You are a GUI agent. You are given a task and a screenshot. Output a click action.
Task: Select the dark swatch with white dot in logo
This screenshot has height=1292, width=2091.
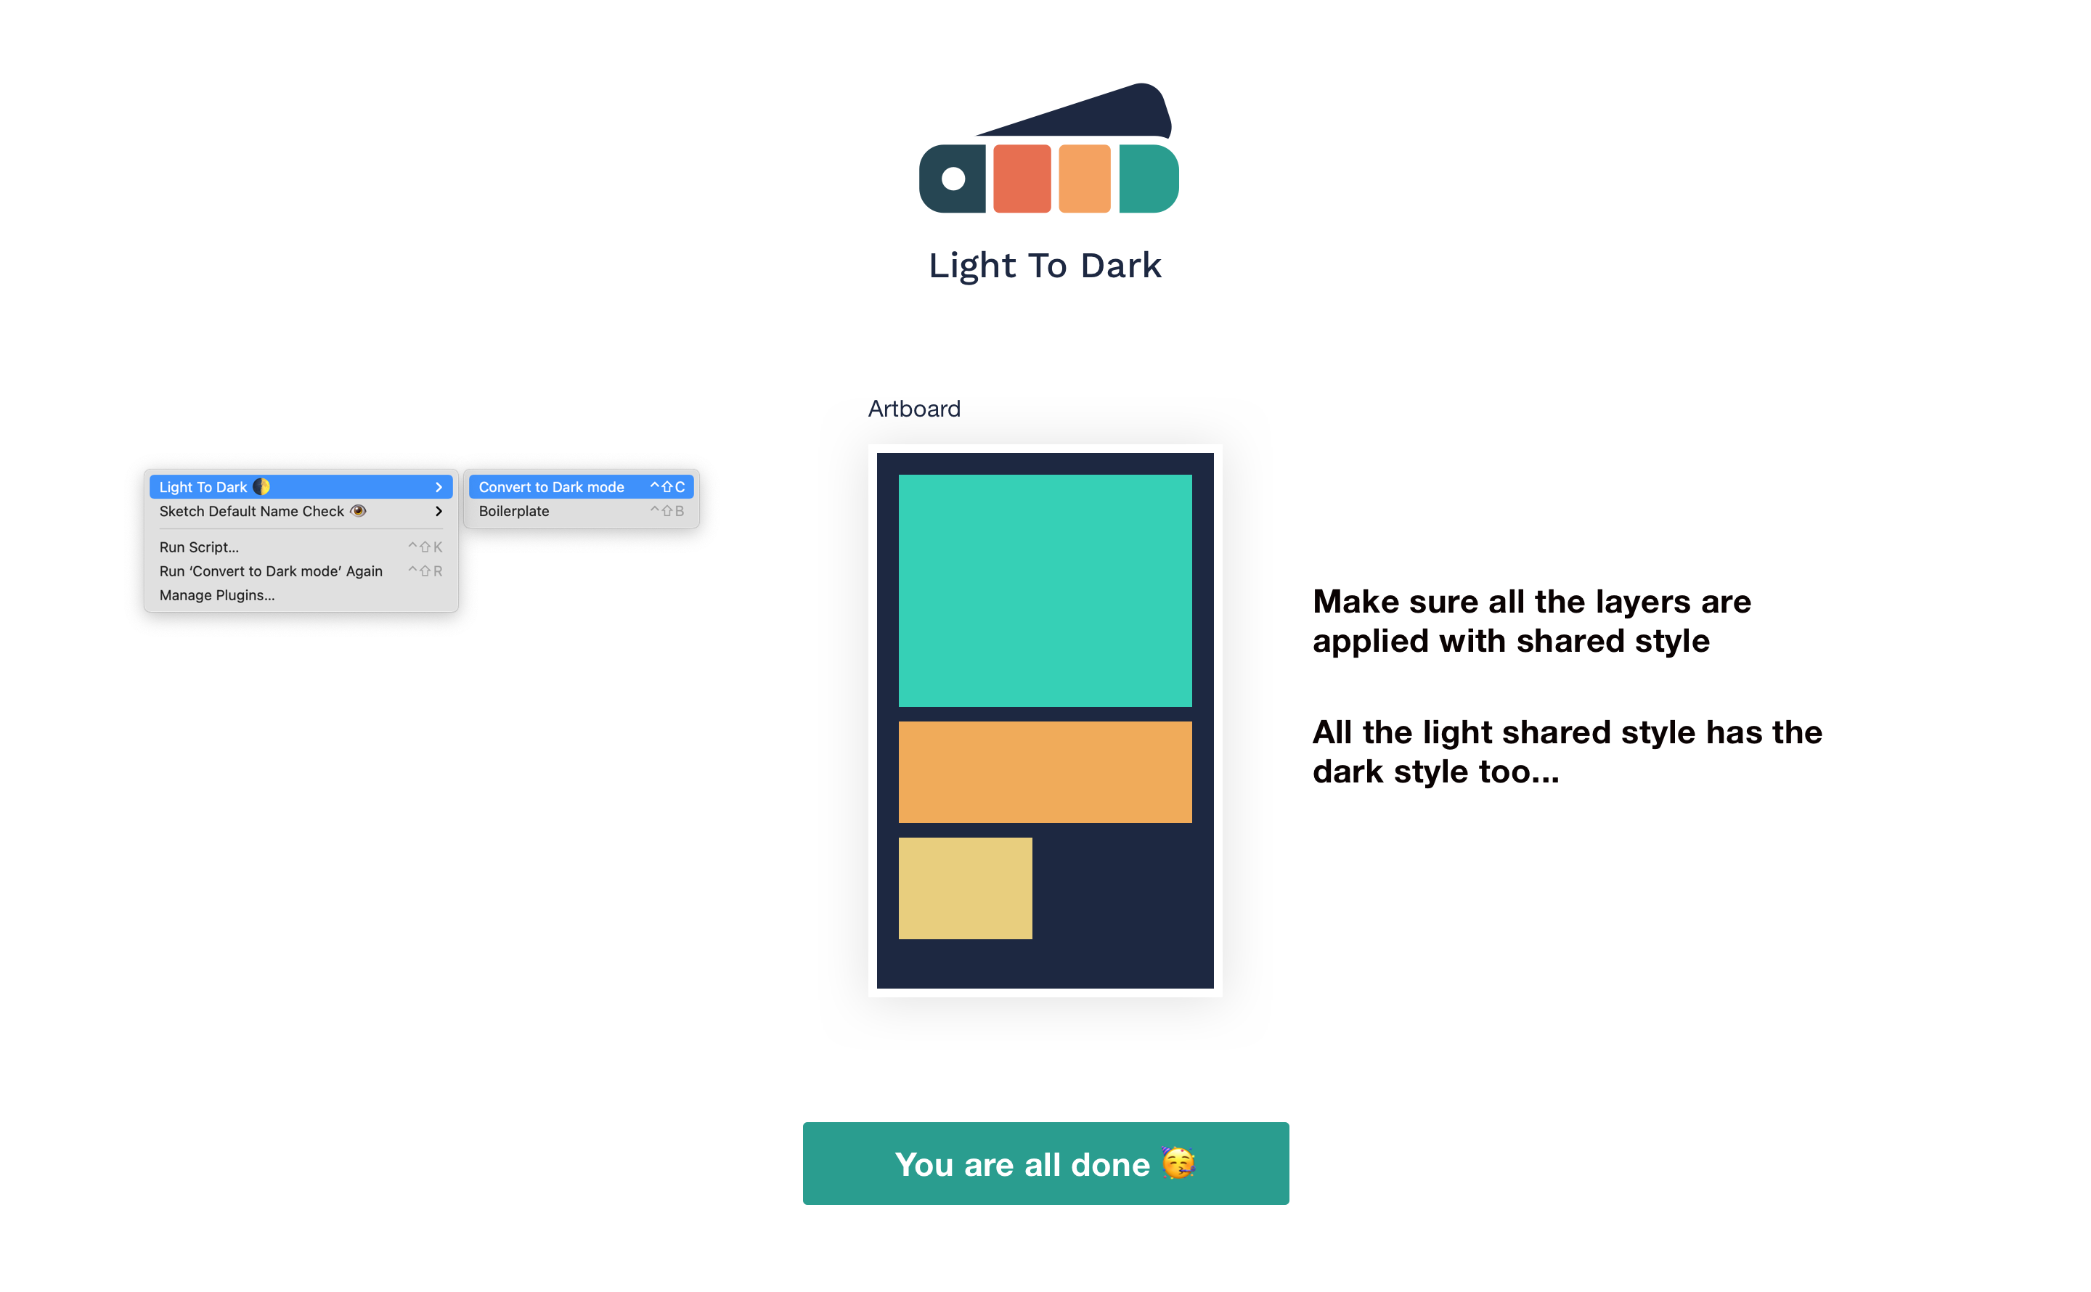[x=952, y=178]
